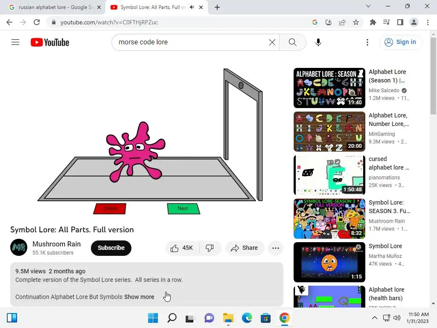The width and height of the screenshot is (437, 328).
Task: Expand description with Show more
Action: tap(139, 297)
